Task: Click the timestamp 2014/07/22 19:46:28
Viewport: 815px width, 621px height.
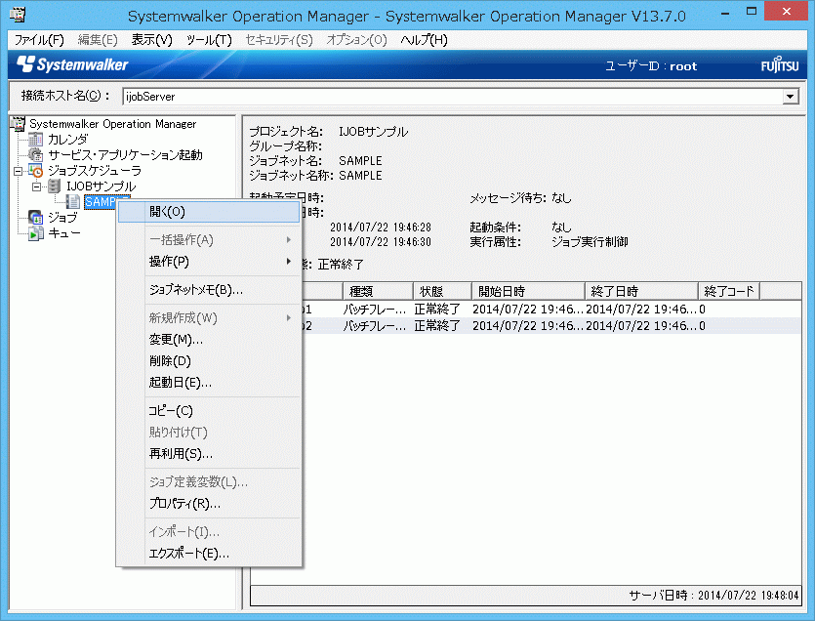Action: click(381, 228)
